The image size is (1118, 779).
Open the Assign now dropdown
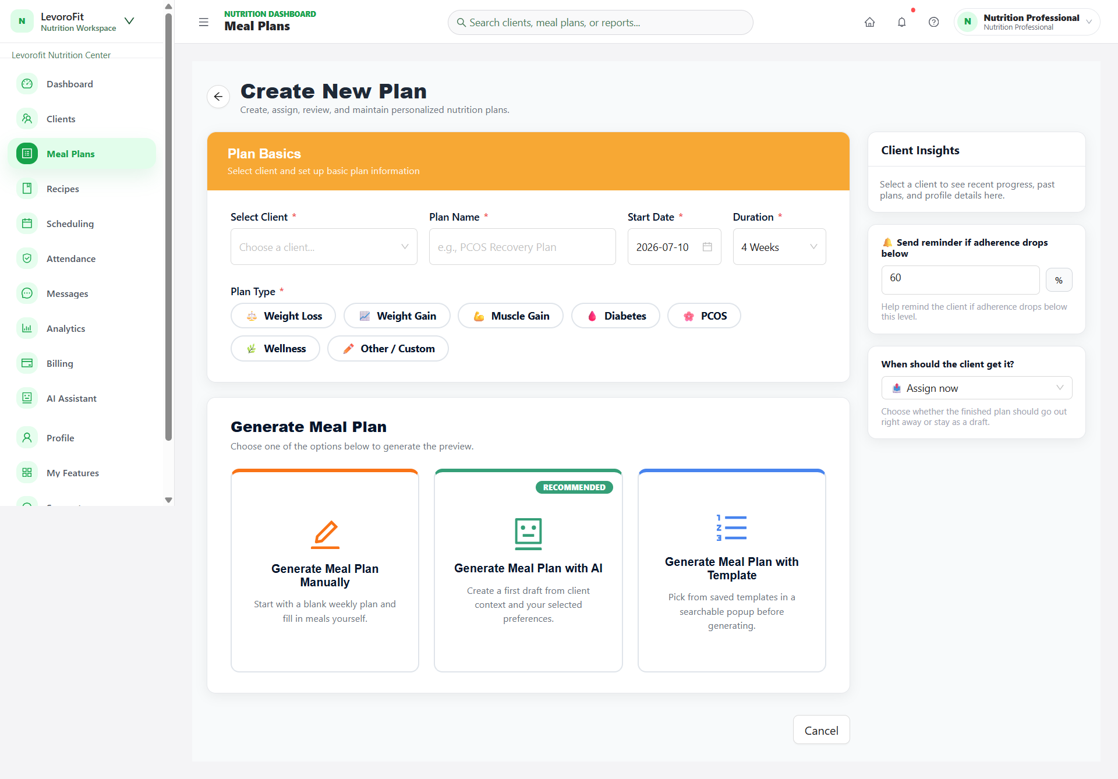pos(977,388)
